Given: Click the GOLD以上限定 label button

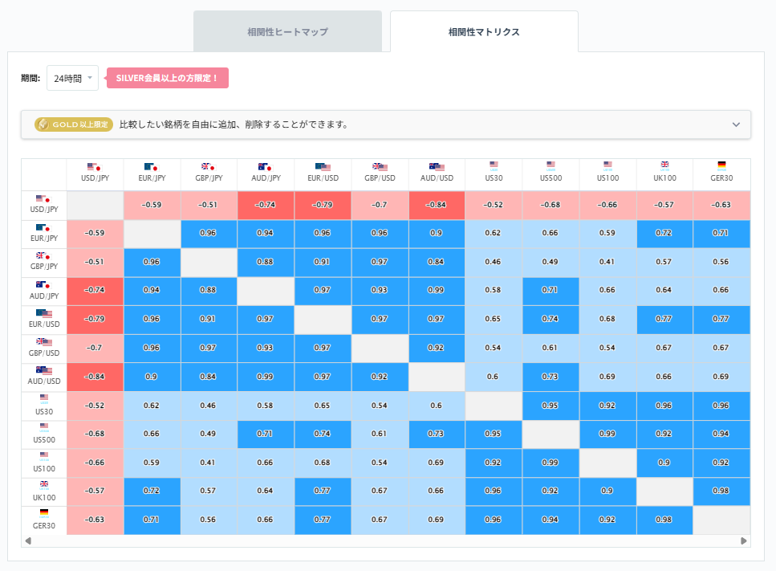Looking at the screenshot, I should (73, 125).
